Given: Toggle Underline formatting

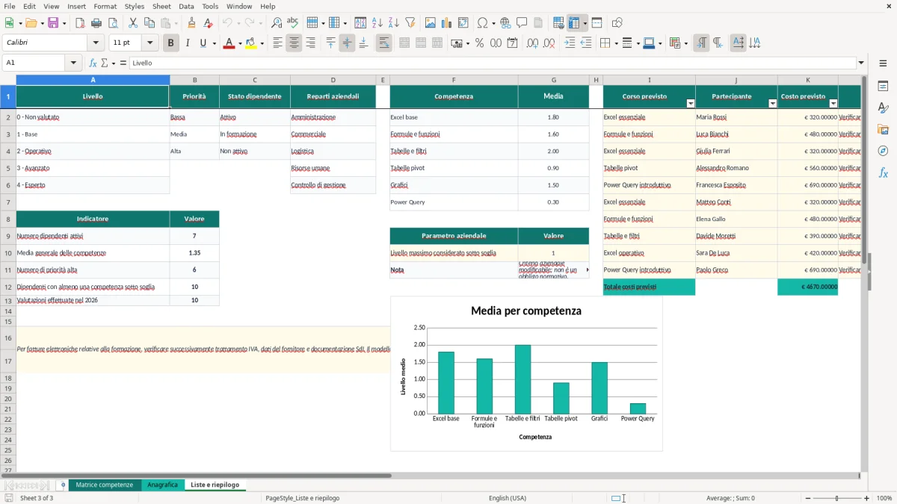Looking at the screenshot, I should [x=203, y=43].
